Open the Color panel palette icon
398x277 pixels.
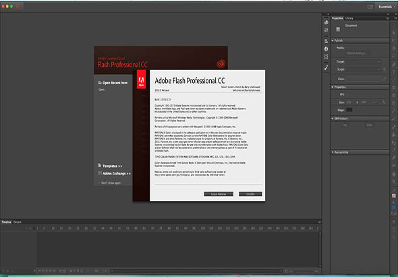click(x=326, y=22)
